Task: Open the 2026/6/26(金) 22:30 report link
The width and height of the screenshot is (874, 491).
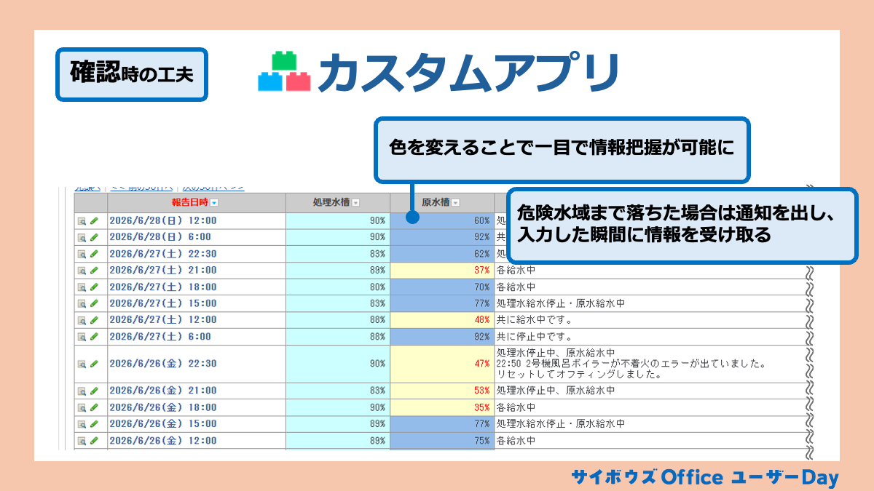Action: click(162, 364)
